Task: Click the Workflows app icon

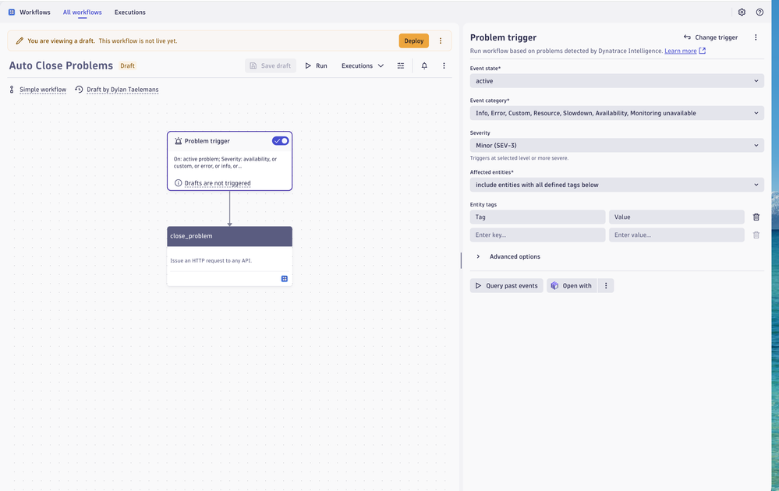Action: (12, 12)
